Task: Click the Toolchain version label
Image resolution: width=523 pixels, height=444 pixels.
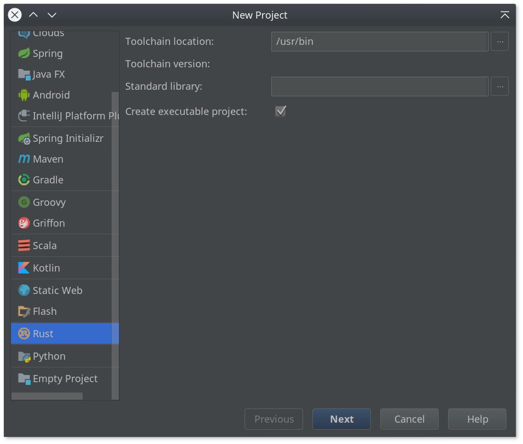Action: point(167,64)
